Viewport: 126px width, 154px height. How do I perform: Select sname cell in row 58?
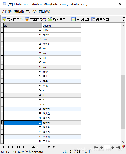[62, 109]
